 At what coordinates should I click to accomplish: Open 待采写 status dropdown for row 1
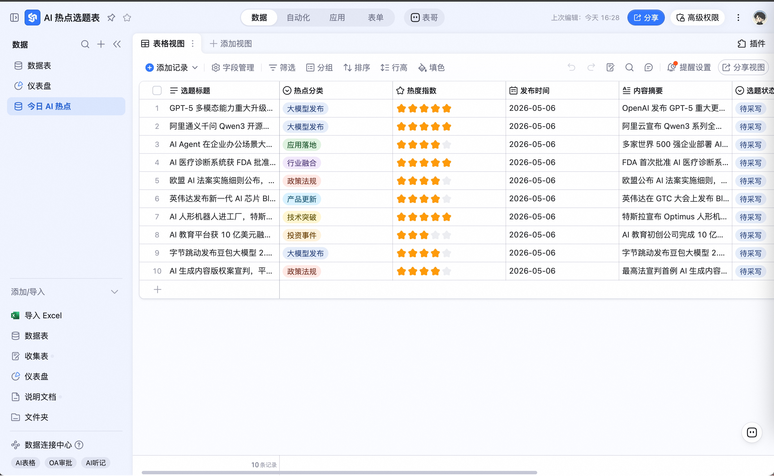[751, 109]
